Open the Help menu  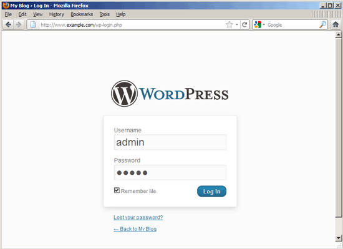pos(120,14)
